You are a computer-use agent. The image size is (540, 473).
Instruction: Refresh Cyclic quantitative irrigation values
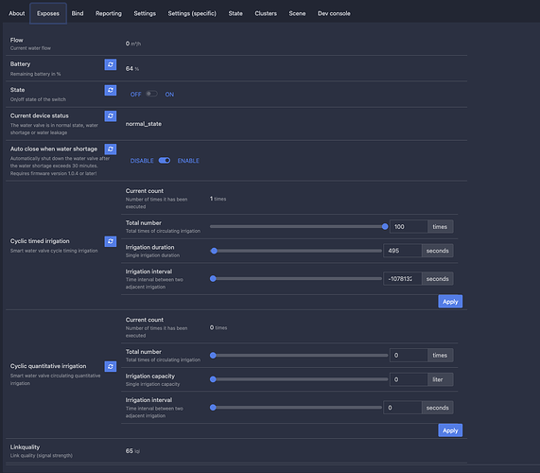(x=111, y=366)
